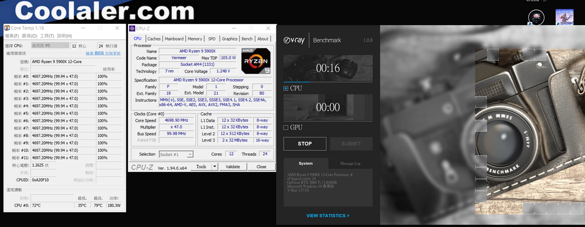Open the processor selection dropdown in Core Temp
The height and width of the screenshot is (227, 585).
50,46
